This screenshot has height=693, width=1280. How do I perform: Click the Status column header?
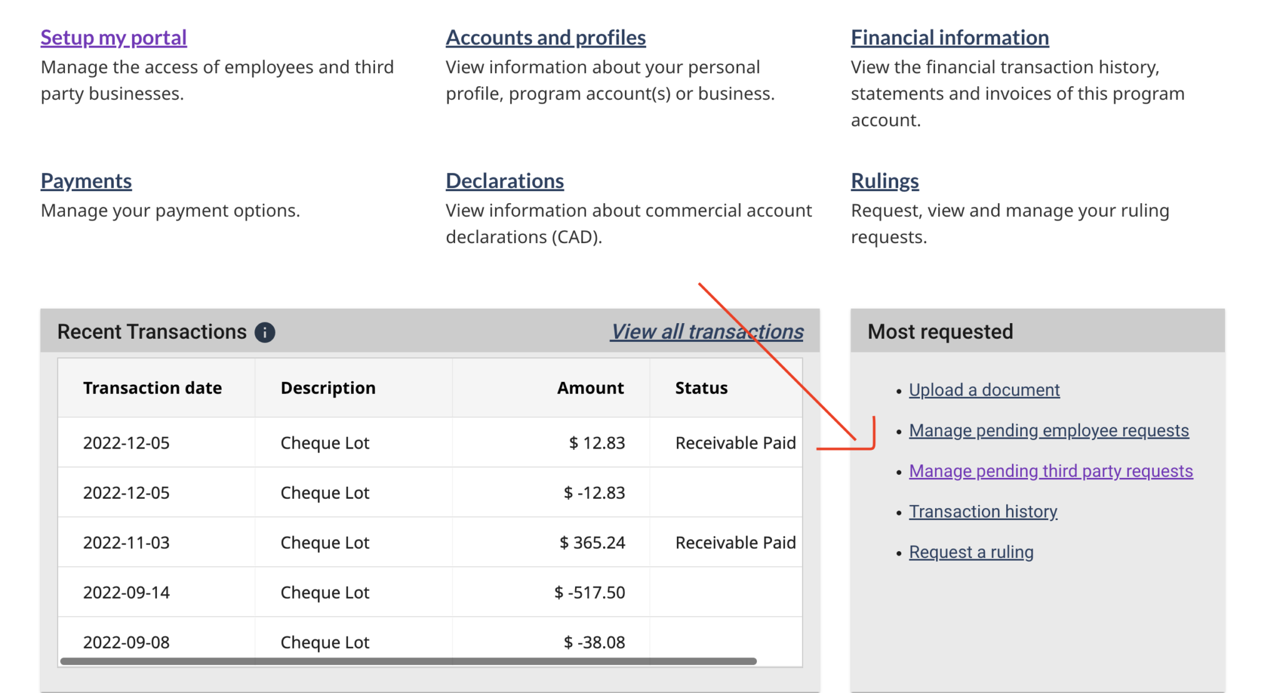tap(700, 387)
